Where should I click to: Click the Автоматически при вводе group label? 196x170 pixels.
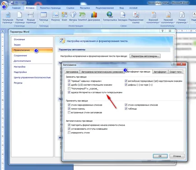[79, 121]
